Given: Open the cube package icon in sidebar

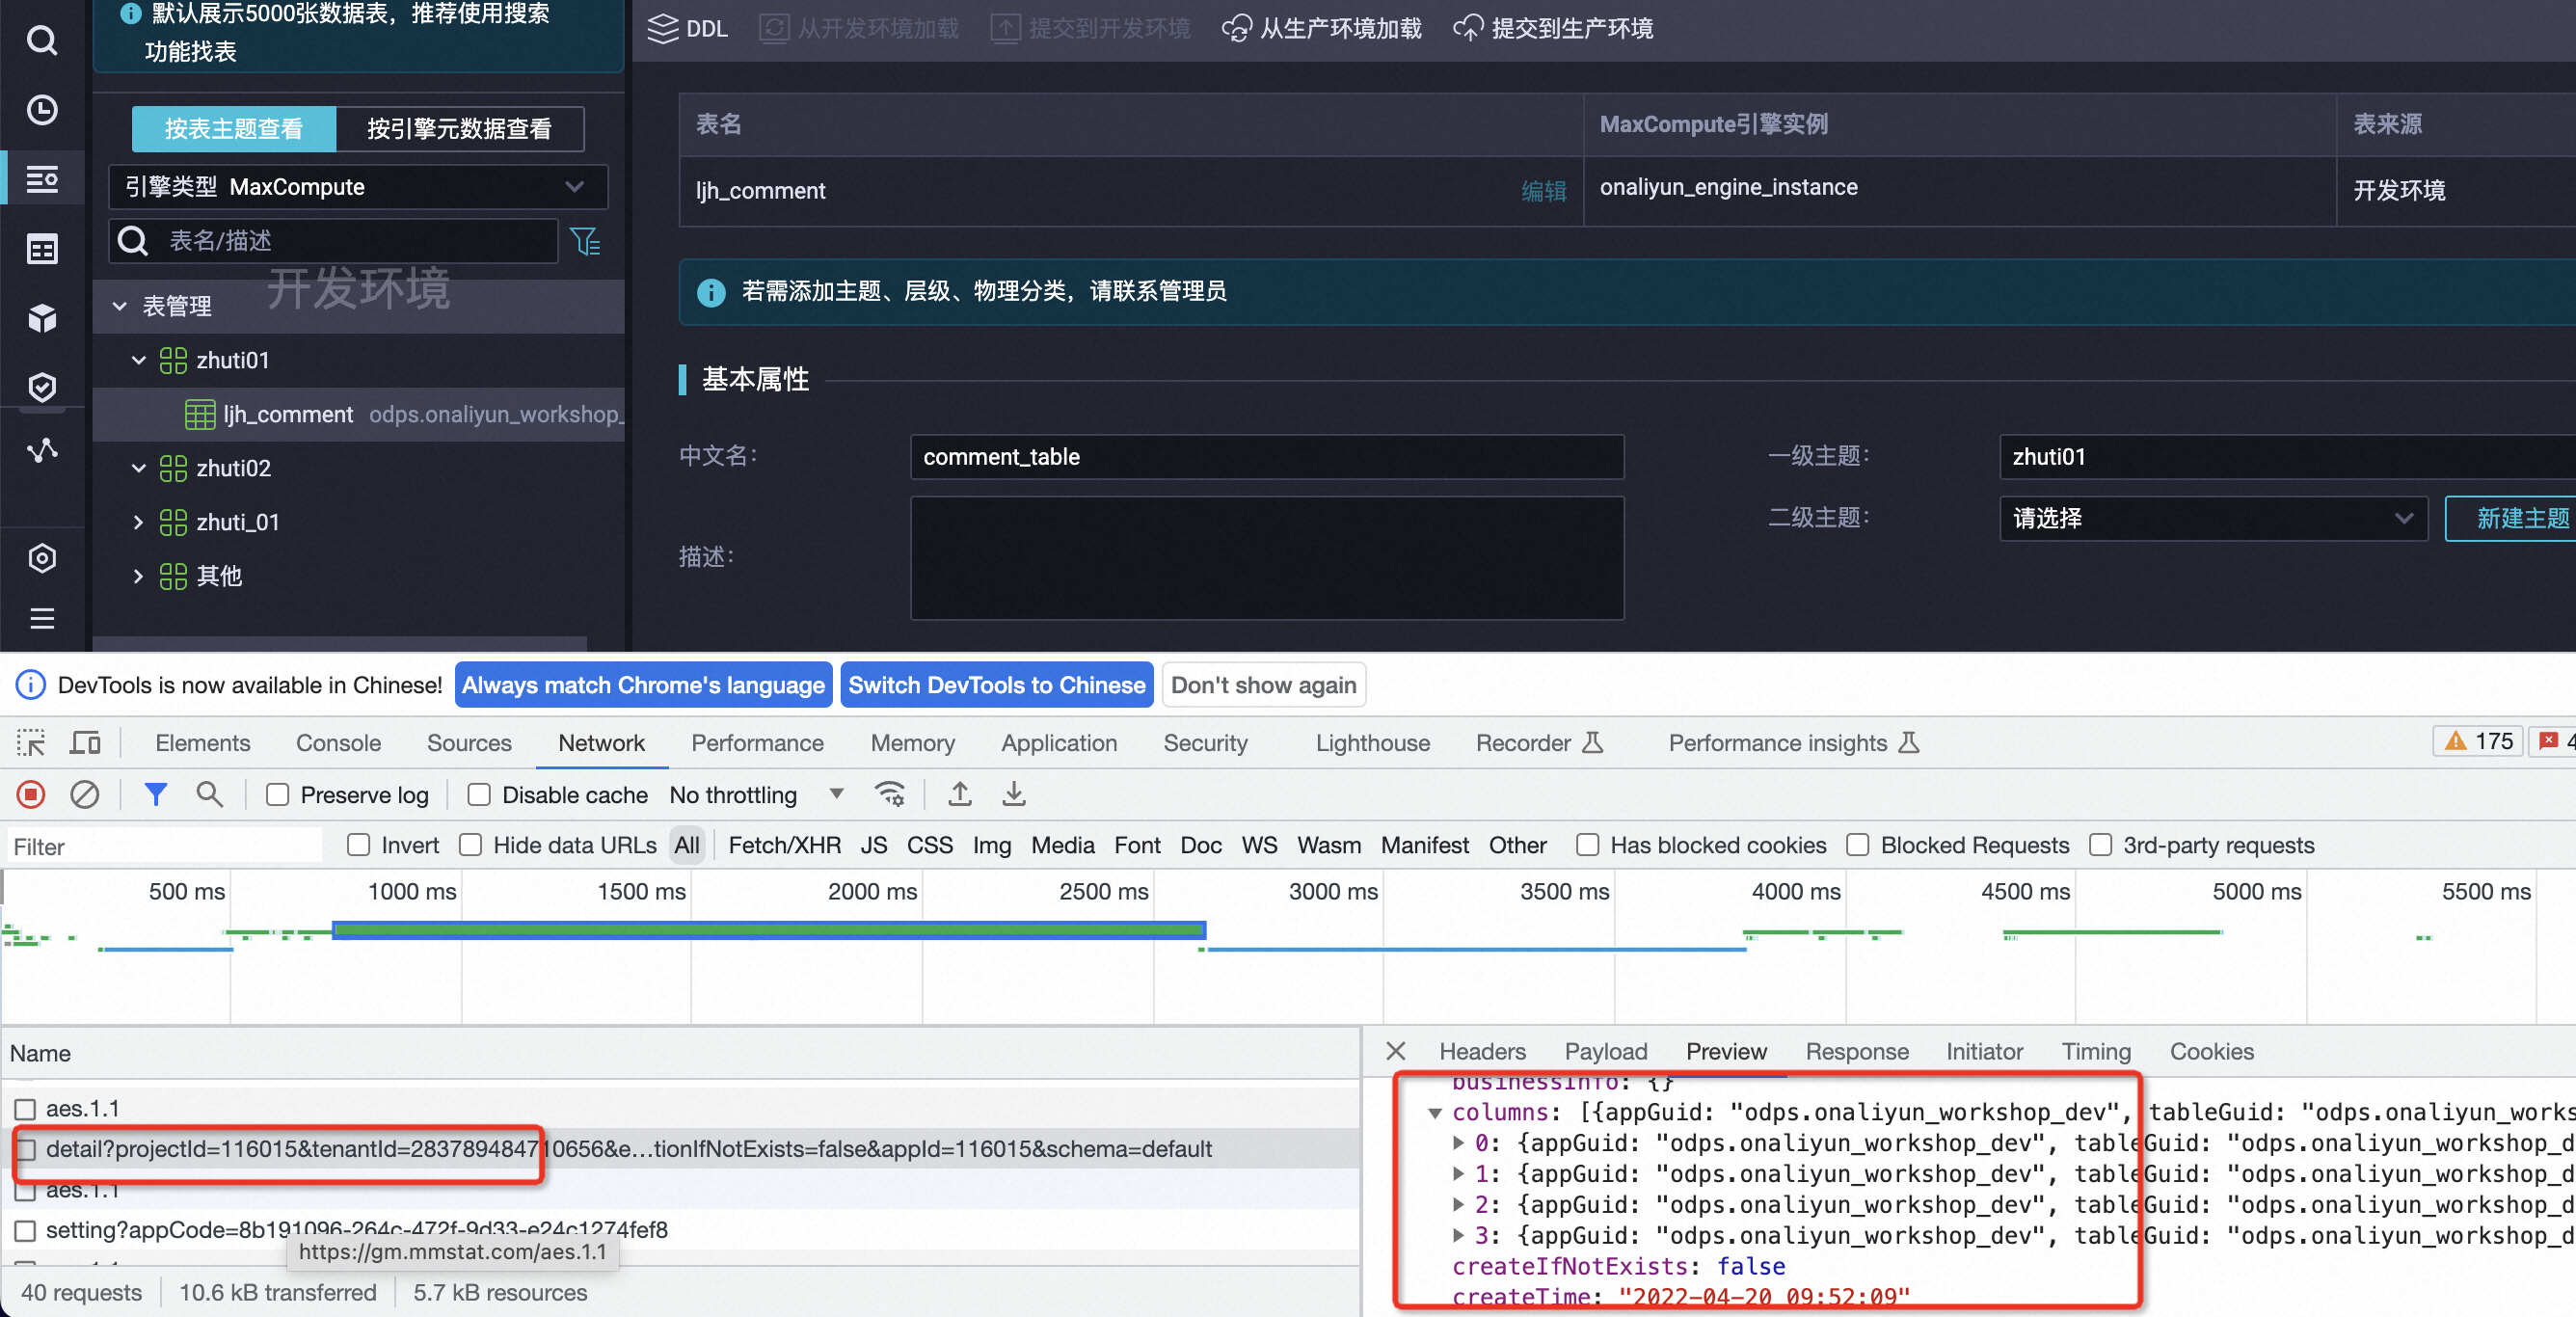Looking at the screenshot, I should tap(41, 318).
